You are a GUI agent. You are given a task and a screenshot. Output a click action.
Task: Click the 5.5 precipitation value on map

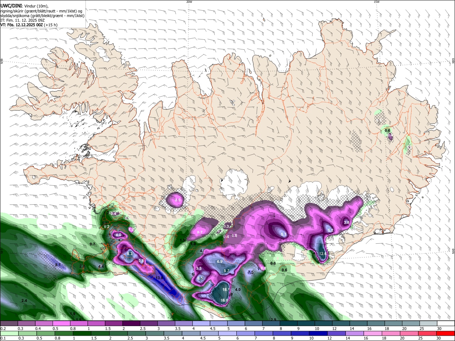point(141,261)
